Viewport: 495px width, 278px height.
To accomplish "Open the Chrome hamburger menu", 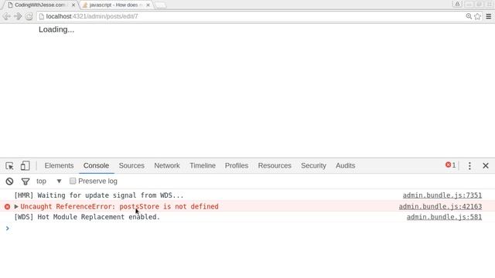I will point(488,16).
